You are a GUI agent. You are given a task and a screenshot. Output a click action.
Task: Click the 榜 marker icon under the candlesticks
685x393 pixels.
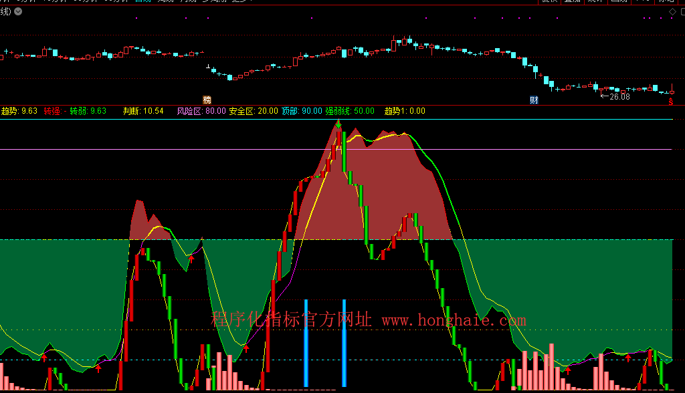tap(207, 100)
